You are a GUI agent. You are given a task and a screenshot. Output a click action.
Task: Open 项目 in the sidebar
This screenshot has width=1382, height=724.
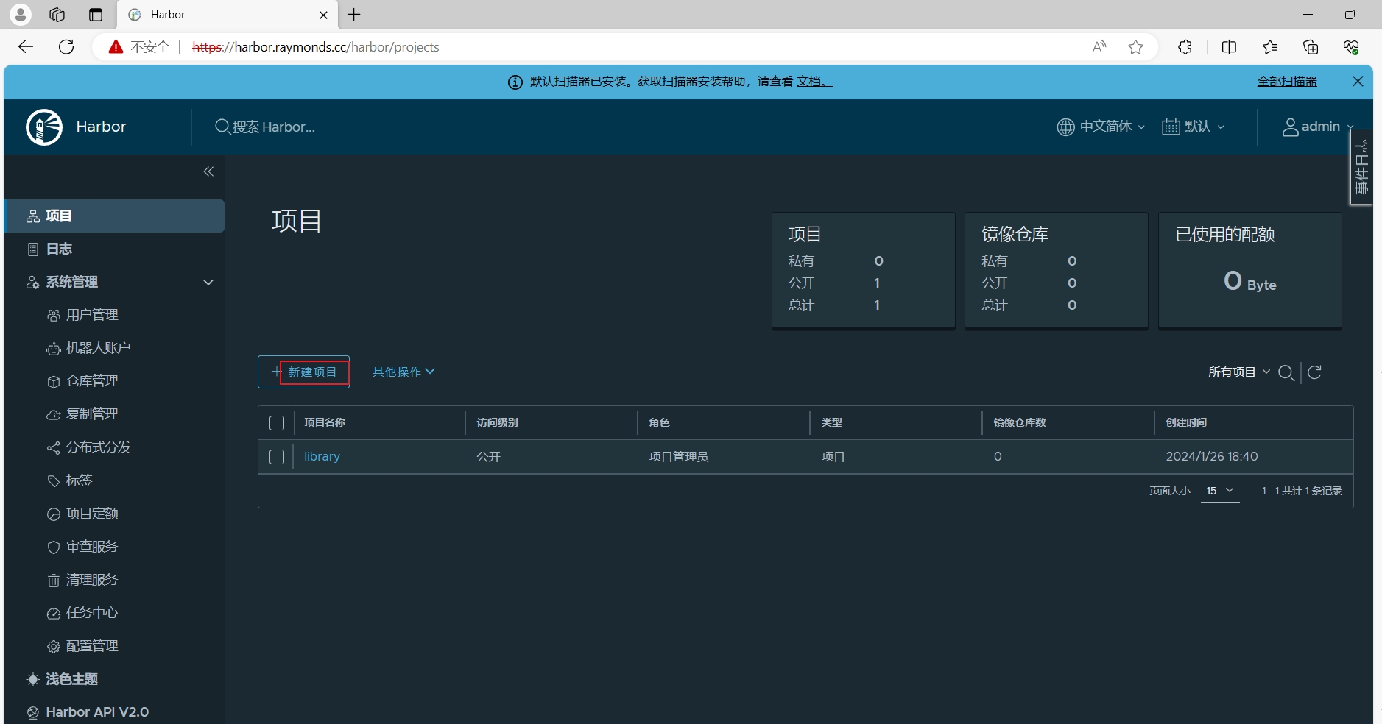(114, 216)
